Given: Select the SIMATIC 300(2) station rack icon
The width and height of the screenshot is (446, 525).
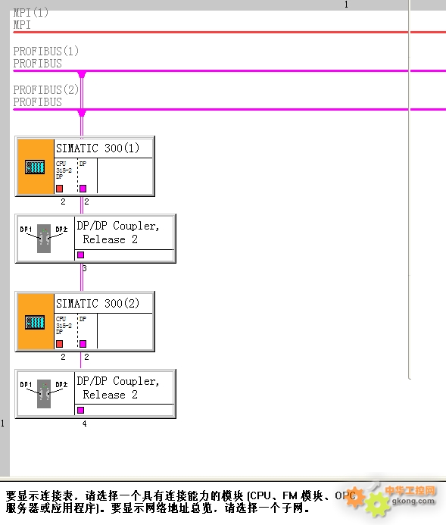Looking at the screenshot, I should (36, 322).
